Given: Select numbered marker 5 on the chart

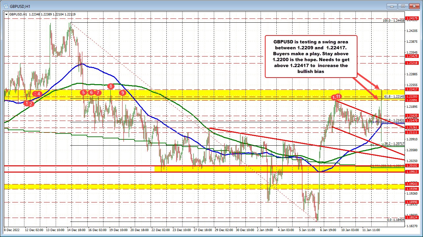Looking at the screenshot, I should [84, 93].
